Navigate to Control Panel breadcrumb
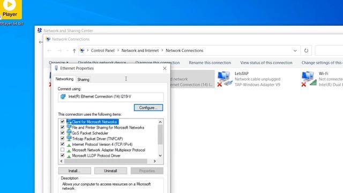 pos(102,50)
